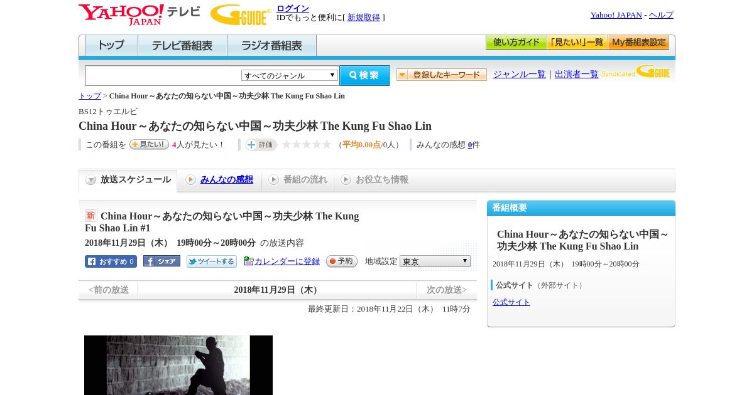This screenshot has width=754, height=395.
Task: Switch to the トップ navigation tab
Action: pyautogui.click(x=111, y=46)
